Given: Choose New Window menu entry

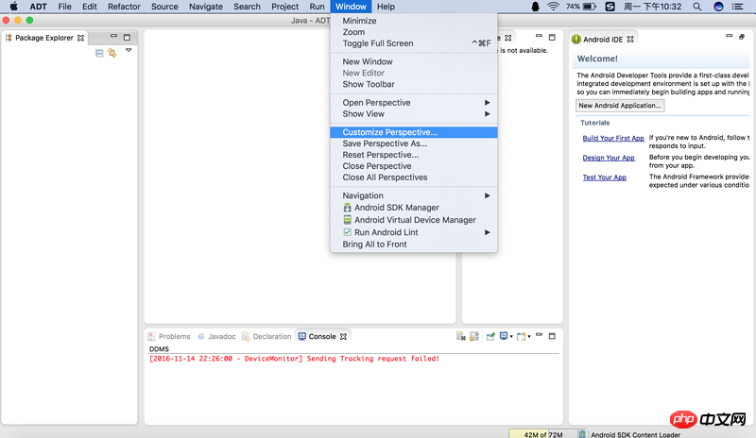Looking at the screenshot, I should coord(414,61).
